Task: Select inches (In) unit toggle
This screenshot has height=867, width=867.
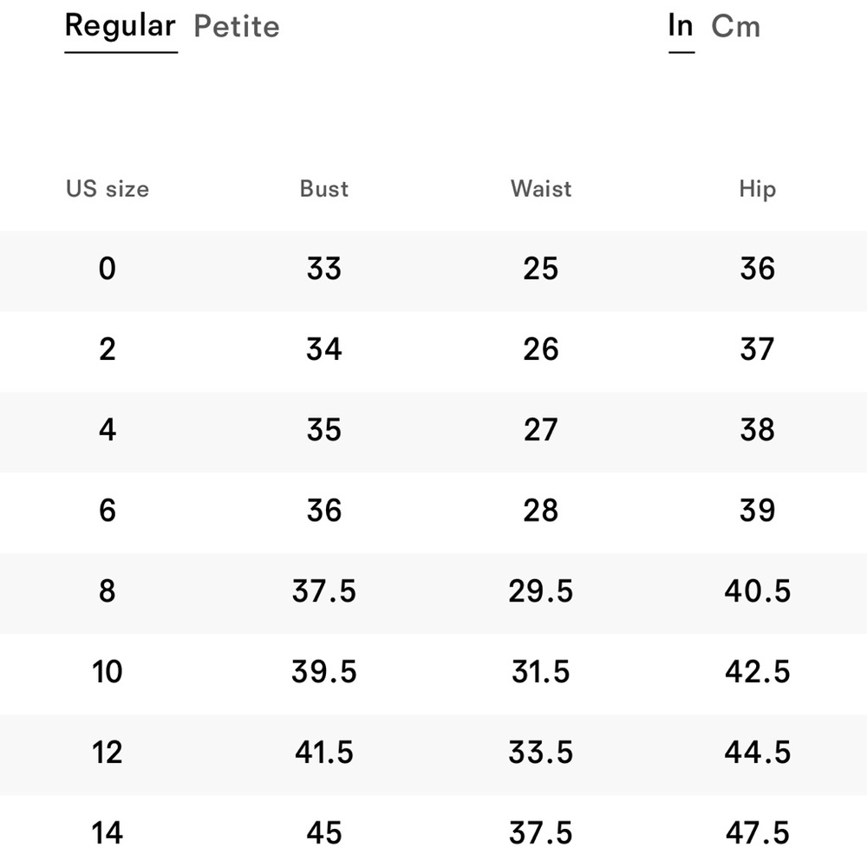Action: [x=681, y=26]
